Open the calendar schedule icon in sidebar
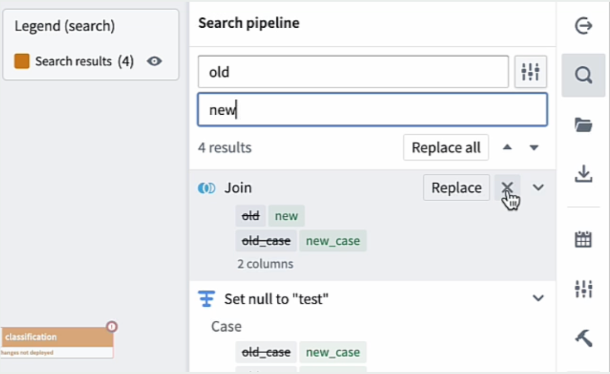This screenshot has height=374, width=610. 583,240
